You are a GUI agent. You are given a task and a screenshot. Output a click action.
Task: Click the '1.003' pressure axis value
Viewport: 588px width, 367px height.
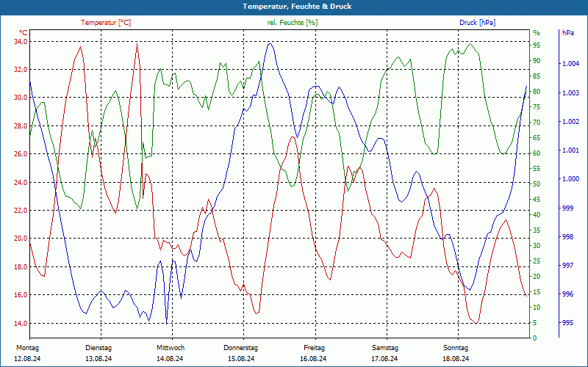tap(571, 93)
